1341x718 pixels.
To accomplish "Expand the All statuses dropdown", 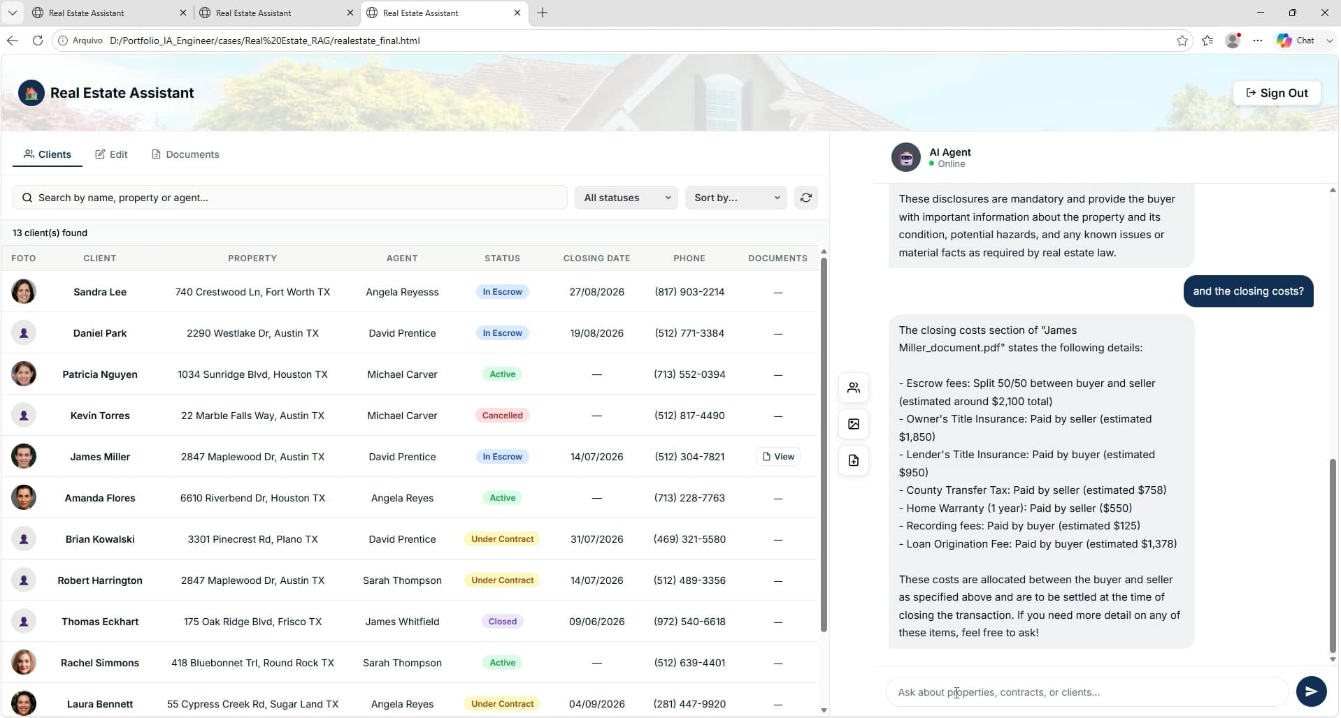I will [x=626, y=198].
